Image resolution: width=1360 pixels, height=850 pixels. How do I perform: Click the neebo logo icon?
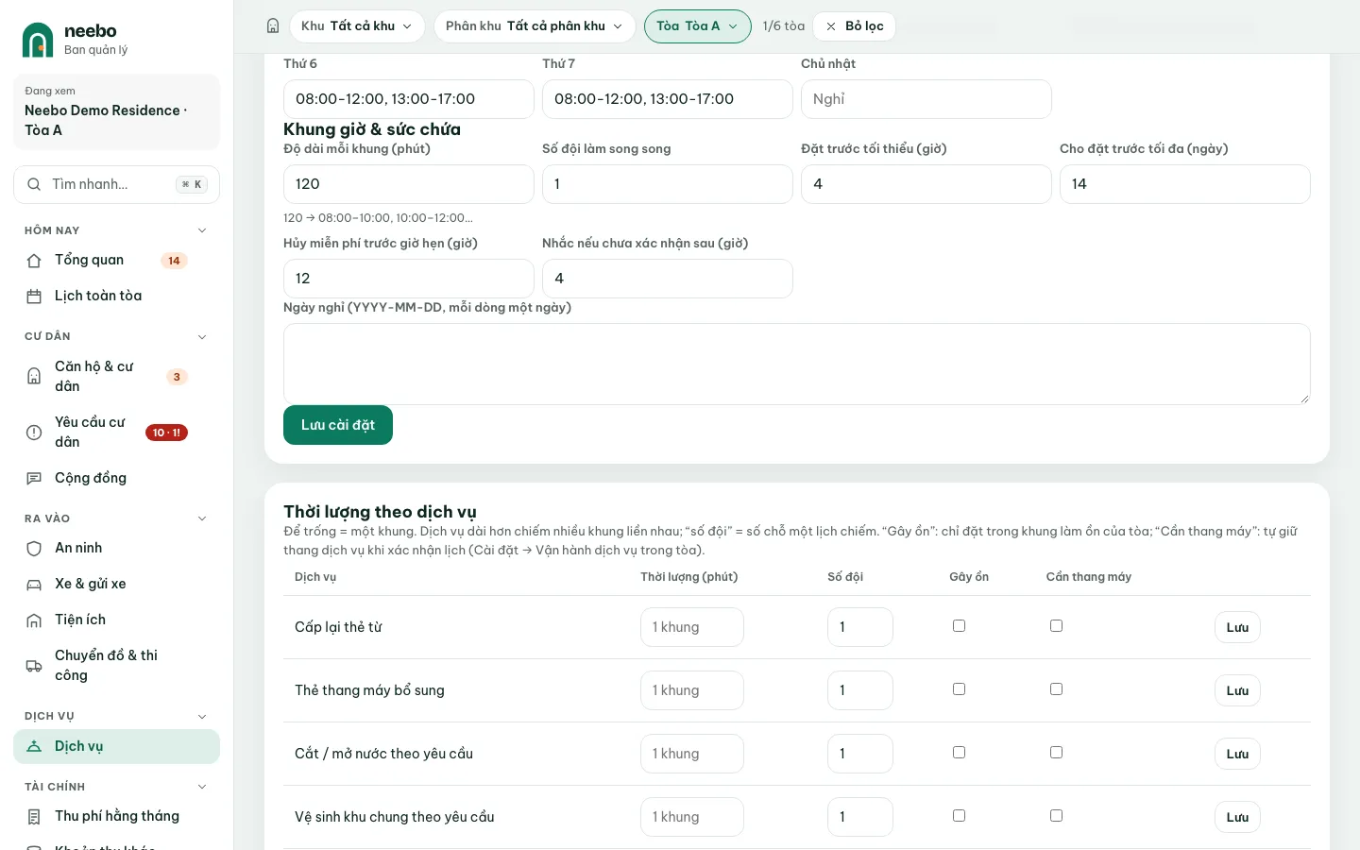(x=38, y=40)
